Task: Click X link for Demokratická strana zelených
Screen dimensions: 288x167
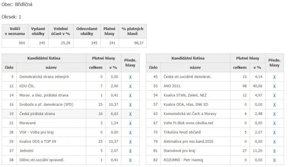Action: (x=130, y=77)
